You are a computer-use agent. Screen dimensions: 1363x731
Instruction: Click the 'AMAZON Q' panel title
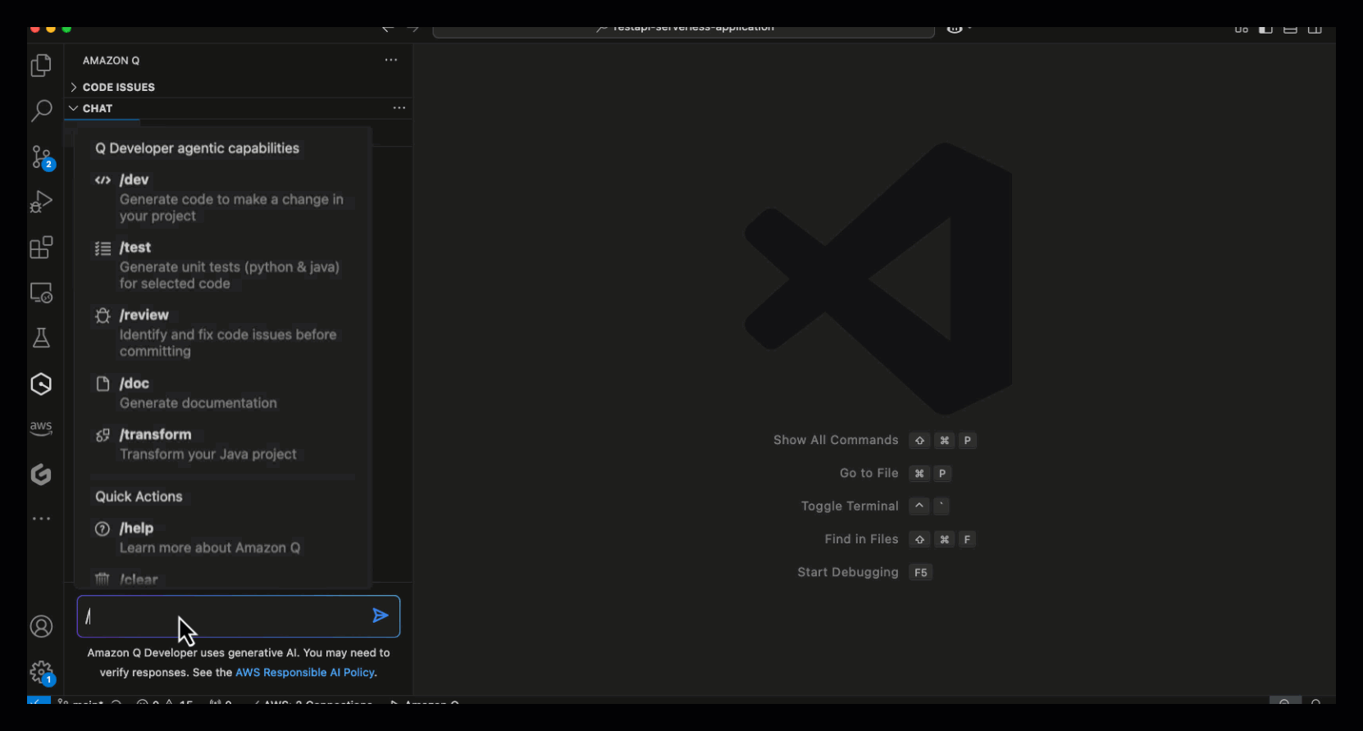click(x=111, y=61)
